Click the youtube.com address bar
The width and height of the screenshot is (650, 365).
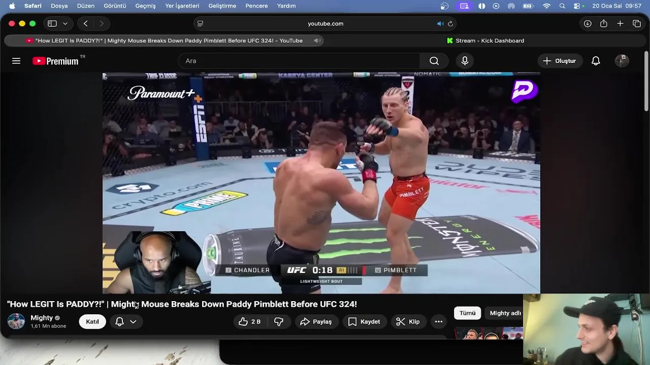click(x=325, y=24)
